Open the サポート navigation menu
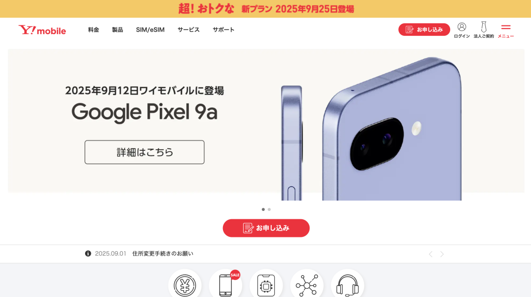The image size is (531, 297). (x=223, y=30)
